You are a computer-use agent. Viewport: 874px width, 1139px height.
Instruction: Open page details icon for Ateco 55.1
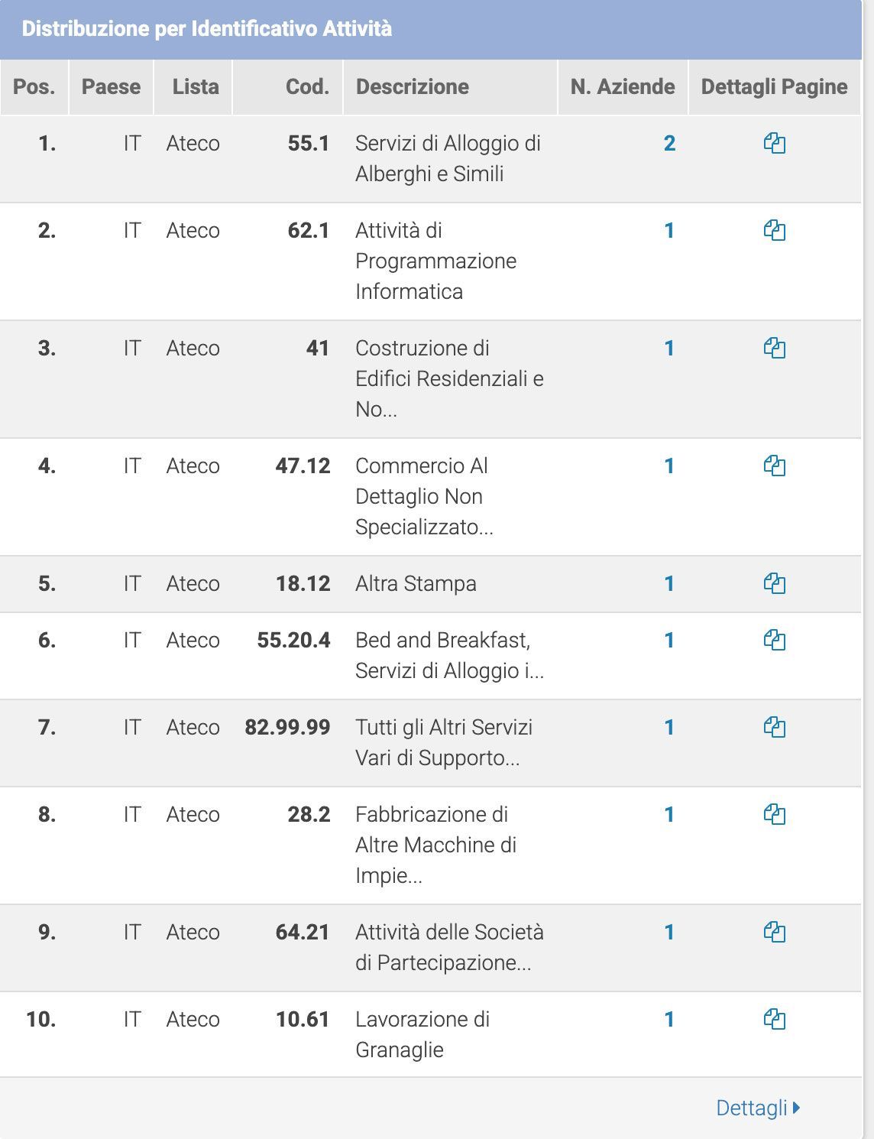774,144
